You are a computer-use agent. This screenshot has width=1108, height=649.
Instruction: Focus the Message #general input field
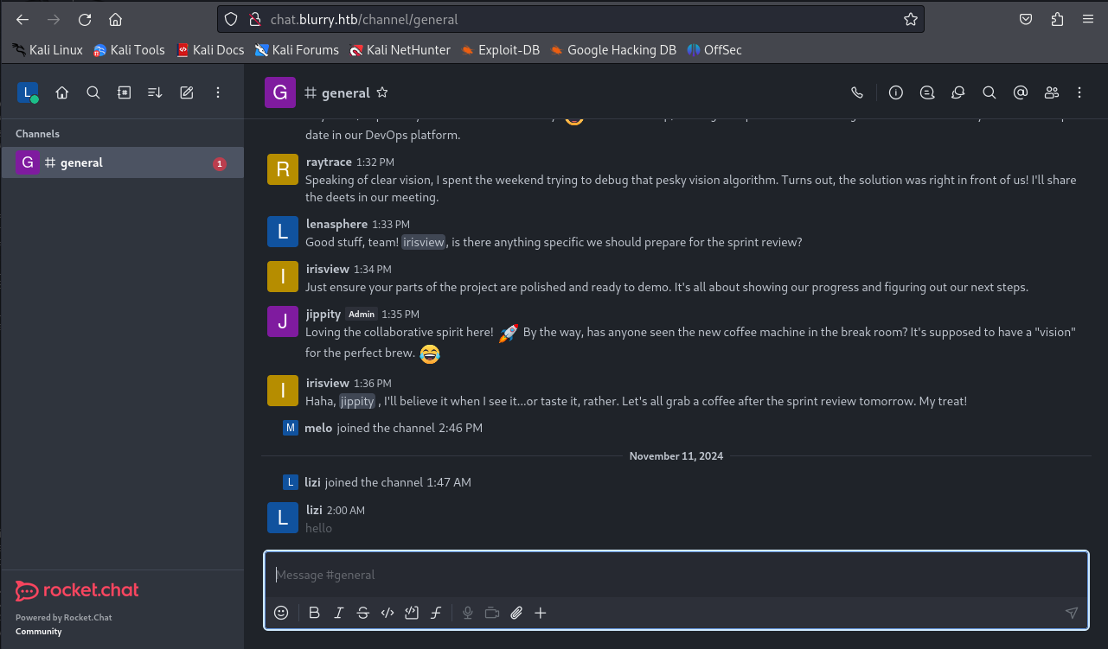[666, 575]
